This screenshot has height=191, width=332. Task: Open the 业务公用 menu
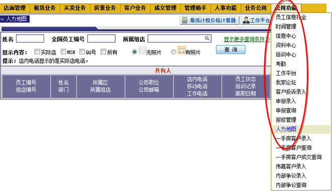click(x=256, y=8)
